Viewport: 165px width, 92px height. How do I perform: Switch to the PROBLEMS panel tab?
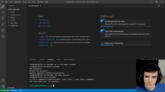coord(33,60)
